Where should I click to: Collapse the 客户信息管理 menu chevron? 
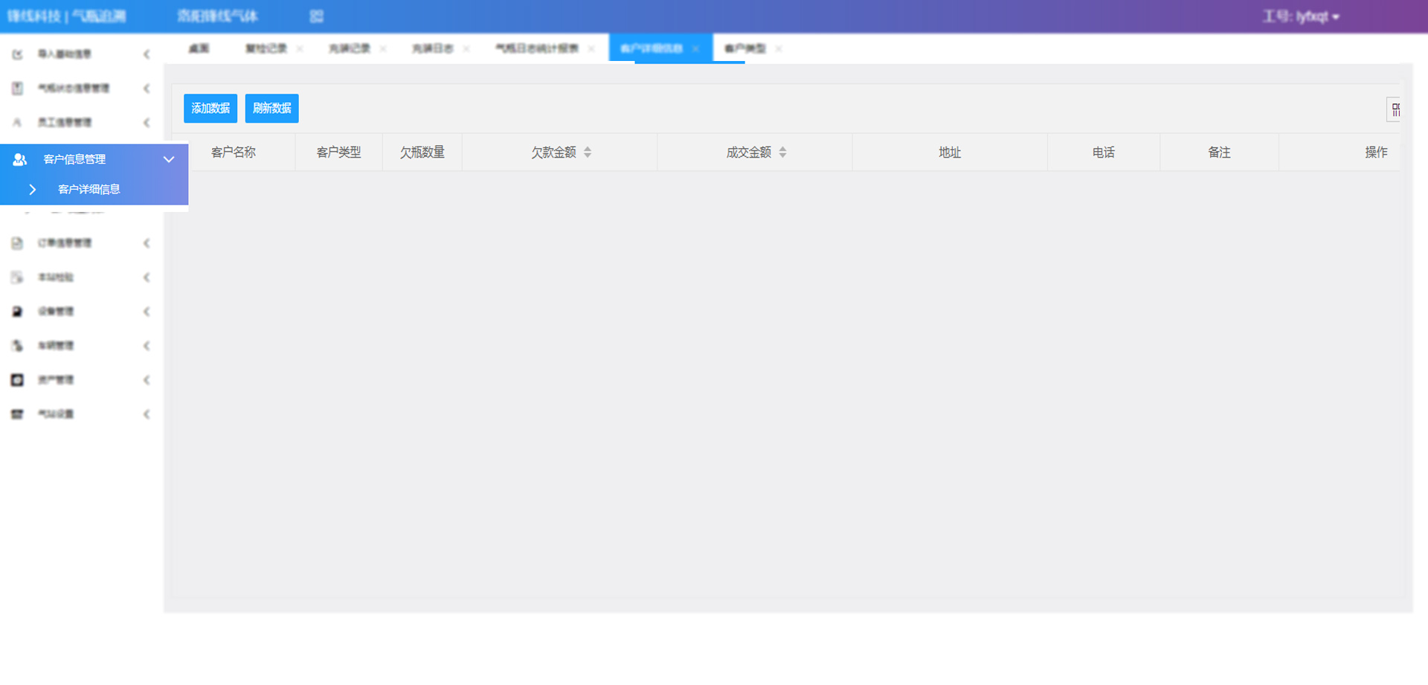pyautogui.click(x=169, y=159)
